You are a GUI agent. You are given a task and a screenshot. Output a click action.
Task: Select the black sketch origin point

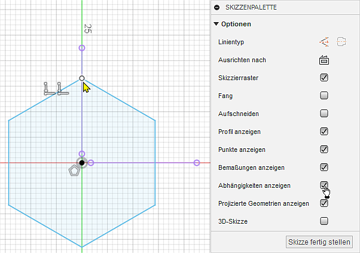click(x=82, y=163)
